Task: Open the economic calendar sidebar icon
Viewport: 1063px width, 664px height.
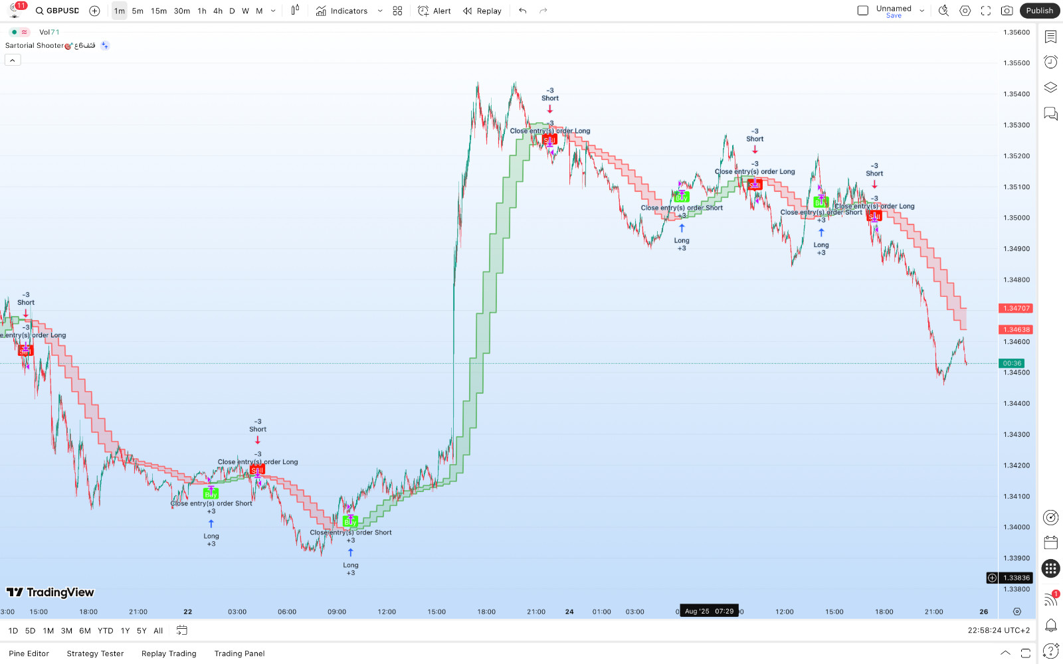Action: pos(1050,542)
